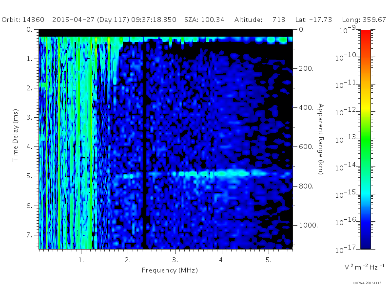This screenshot has width=390, height=293.
Task: Click the 'Apparent Range (km)' axis label
Action: click(321, 139)
